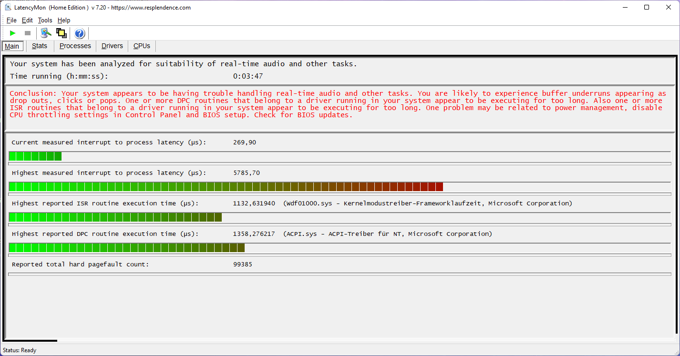This screenshot has width=680, height=356.
Task: Click the highest latency value 5785,70
Action: pyautogui.click(x=247, y=173)
